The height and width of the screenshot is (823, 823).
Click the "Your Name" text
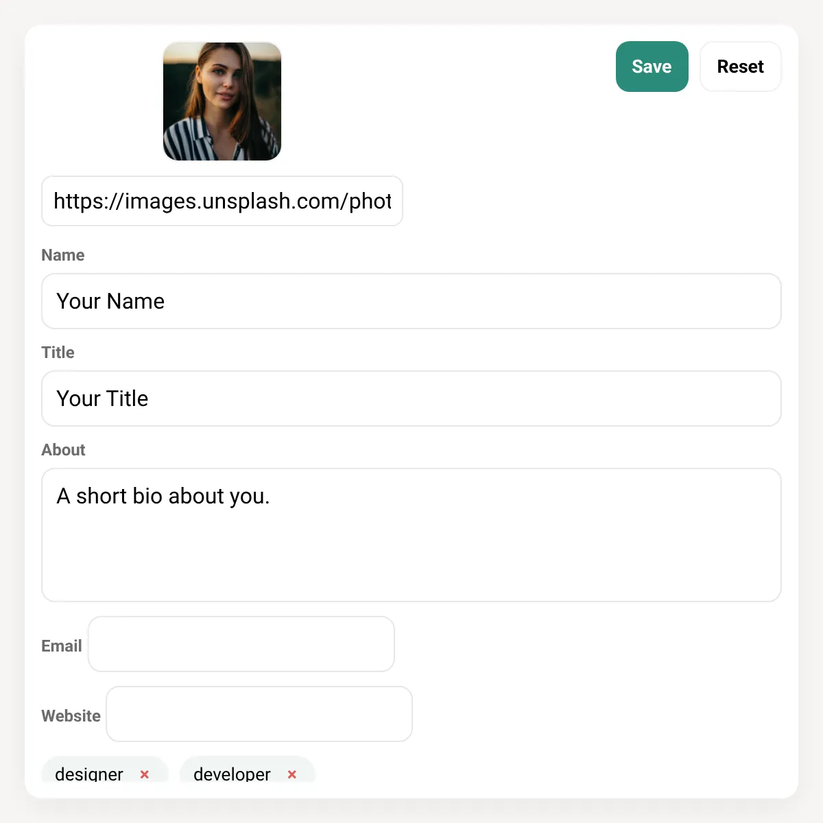[110, 301]
